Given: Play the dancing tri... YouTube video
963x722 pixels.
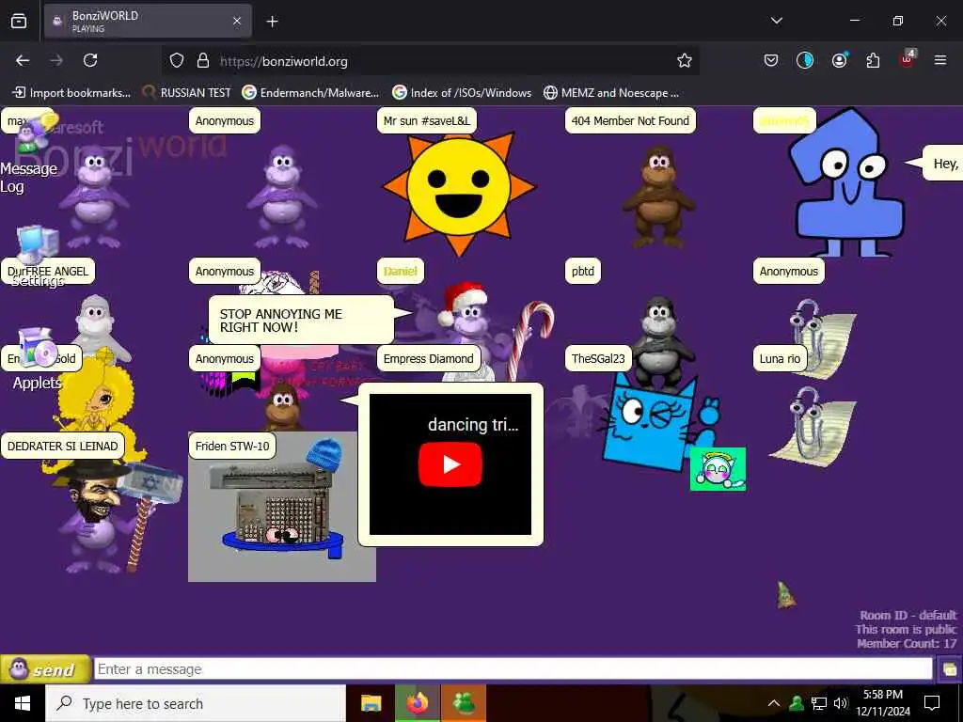Looking at the screenshot, I should (450, 464).
